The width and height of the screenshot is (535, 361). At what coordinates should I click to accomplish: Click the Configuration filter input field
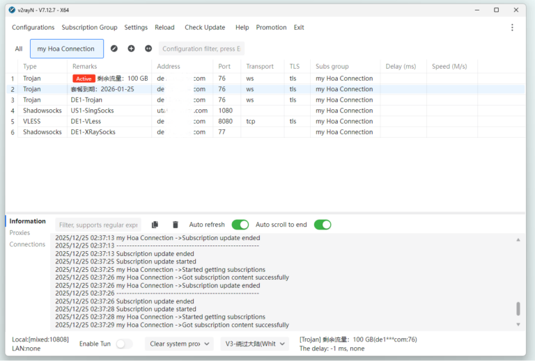point(201,49)
